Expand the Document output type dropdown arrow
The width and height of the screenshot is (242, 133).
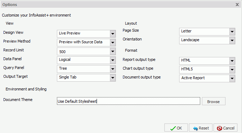click(x=232, y=78)
